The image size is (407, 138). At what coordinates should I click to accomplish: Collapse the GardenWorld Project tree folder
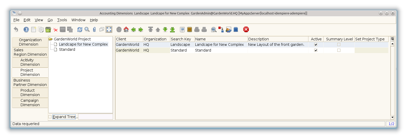coord(51,39)
